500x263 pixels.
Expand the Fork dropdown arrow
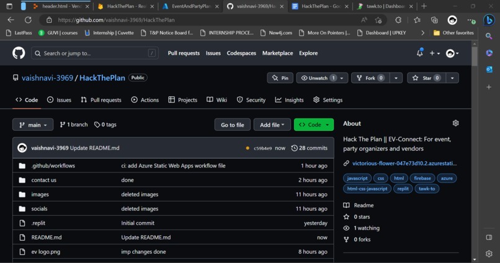click(x=396, y=78)
